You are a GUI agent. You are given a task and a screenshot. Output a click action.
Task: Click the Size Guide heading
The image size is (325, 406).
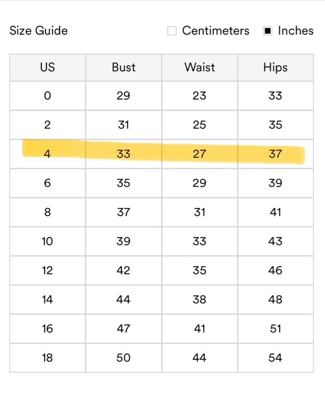39,30
